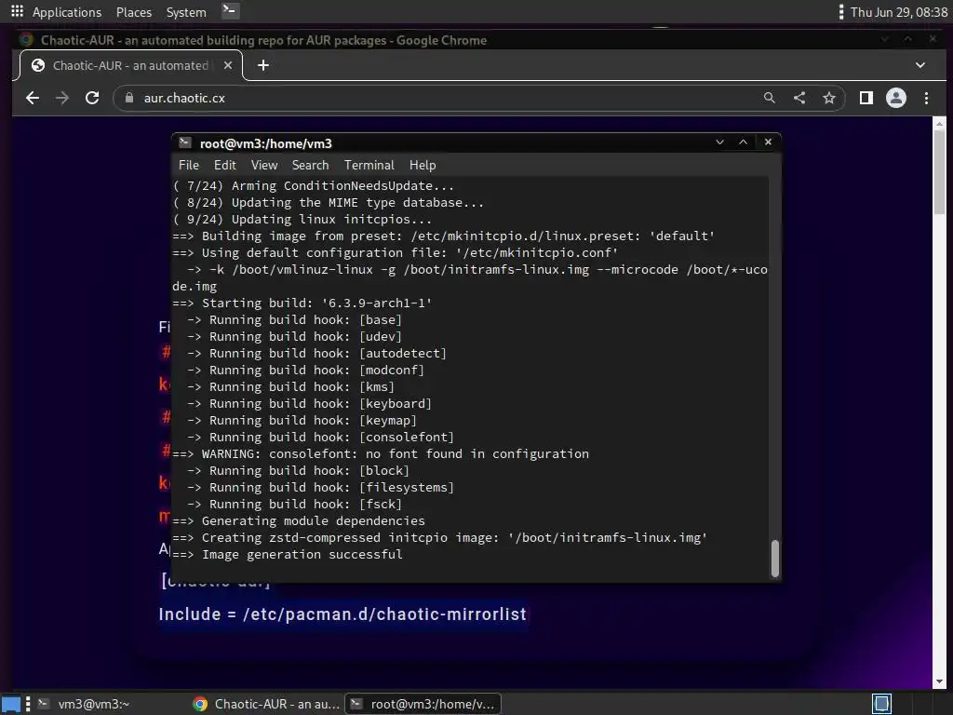Open terminal File menu
The width and height of the screenshot is (953, 715).
tap(188, 166)
